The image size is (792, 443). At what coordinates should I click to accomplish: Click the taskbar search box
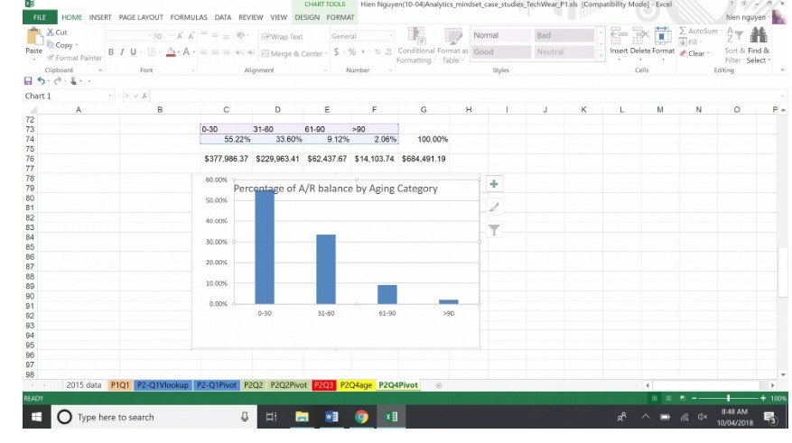(154, 417)
